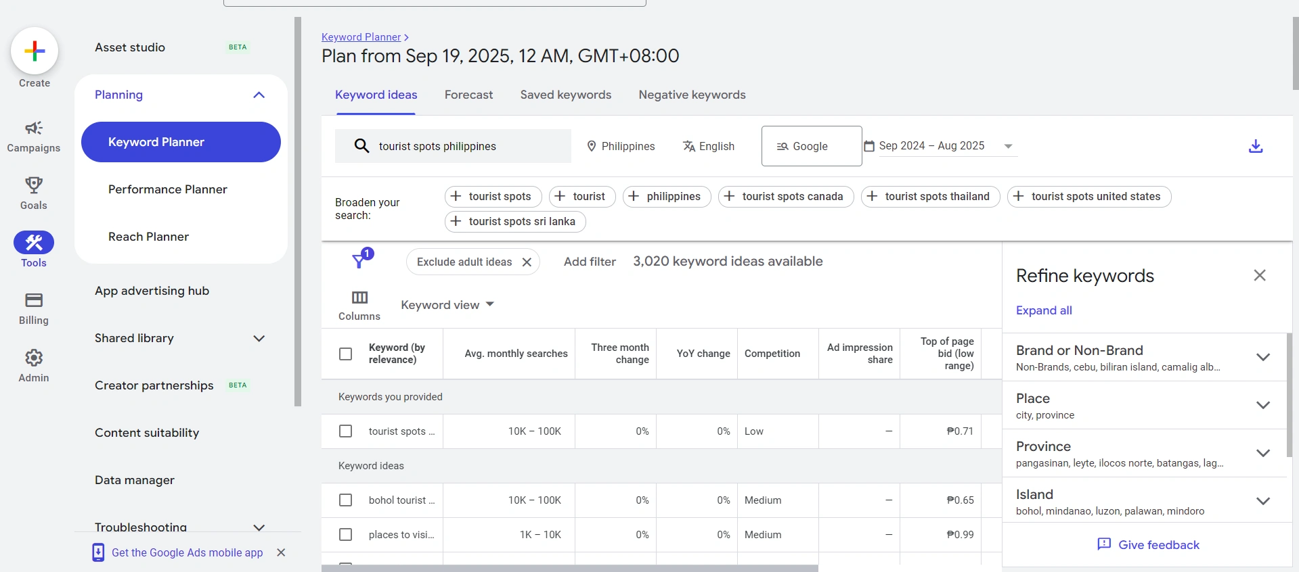Sort by Avg. monthly searches column
Image resolution: width=1299 pixels, height=572 pixels.
click(516, 354)
